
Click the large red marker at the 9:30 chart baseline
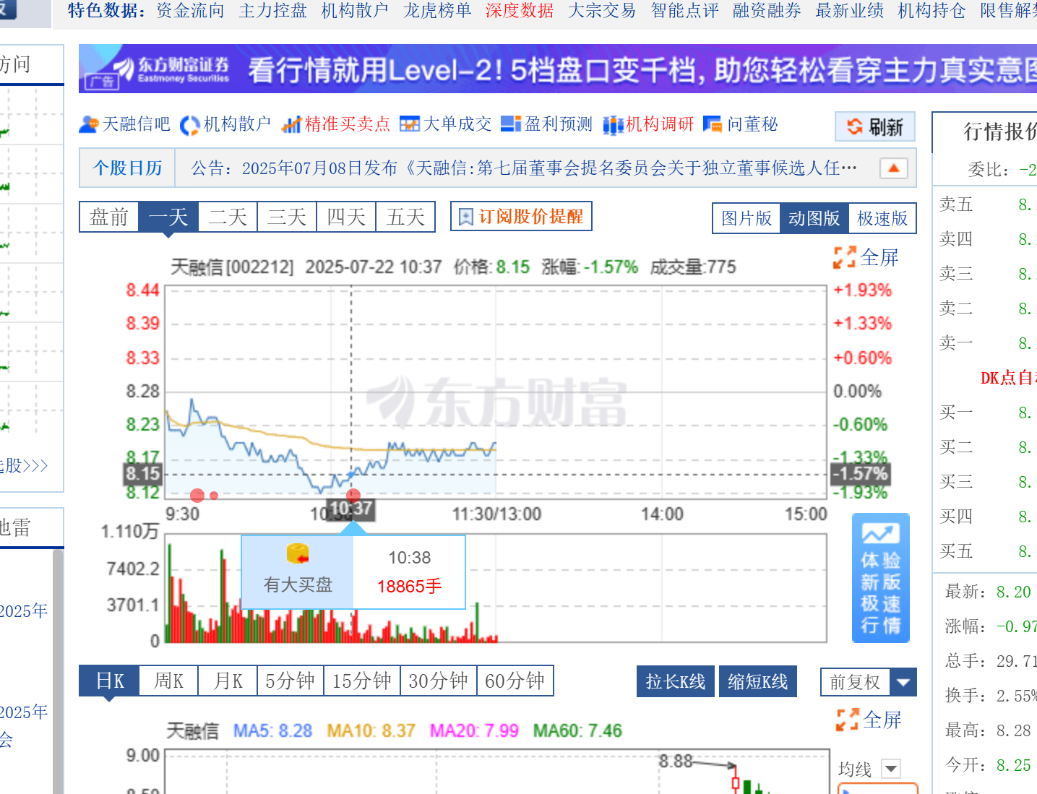(197, 495)
